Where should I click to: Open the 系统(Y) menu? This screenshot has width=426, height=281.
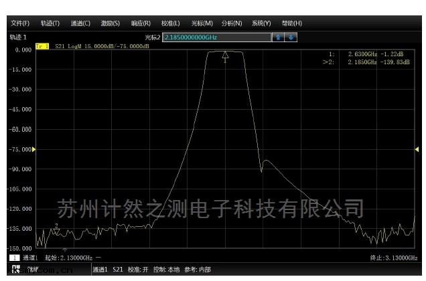(261, 23)
